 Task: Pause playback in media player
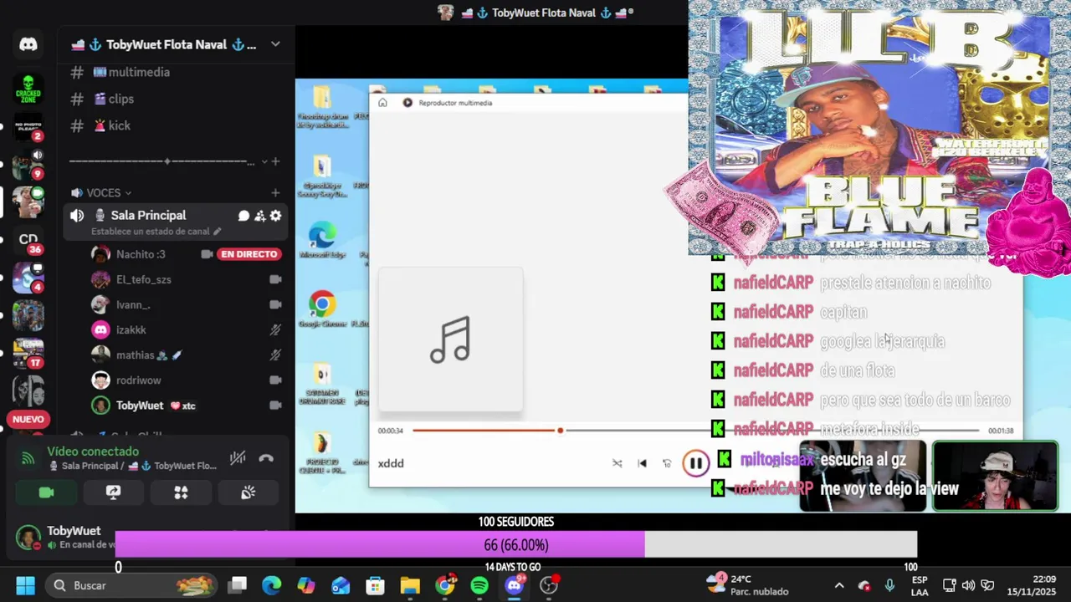click(x=695, y=463)
